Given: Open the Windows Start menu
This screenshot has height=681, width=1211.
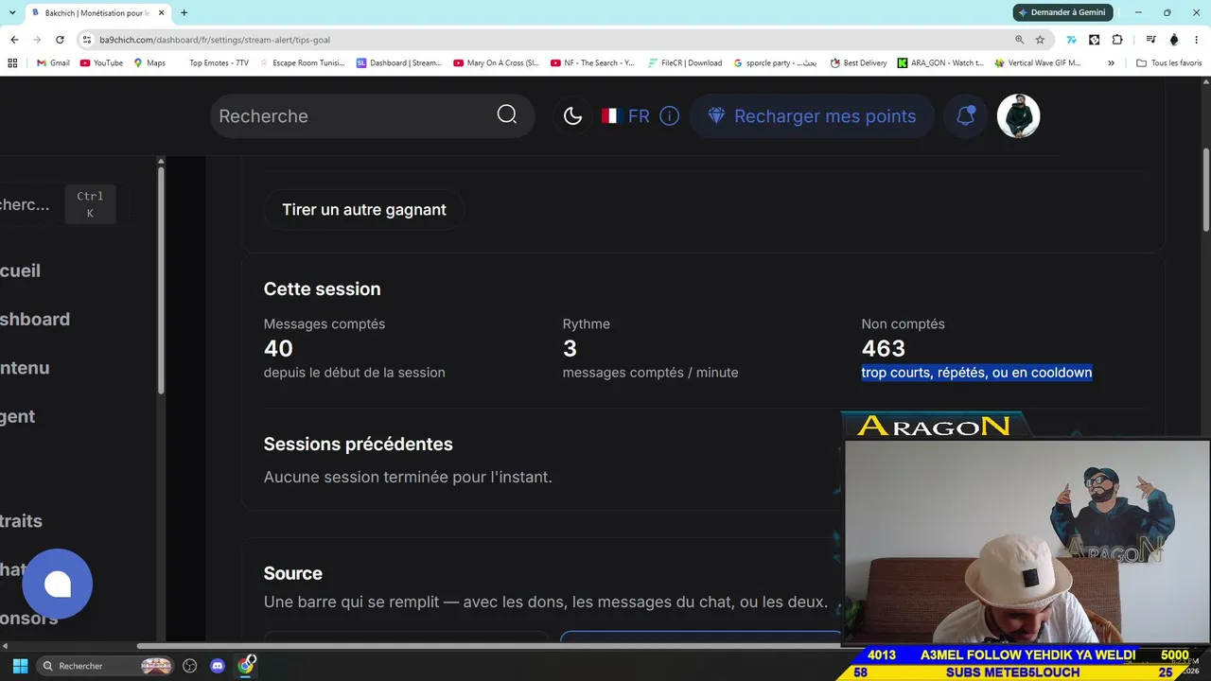Looking at the screenshot, I should (x=20, y=666).
